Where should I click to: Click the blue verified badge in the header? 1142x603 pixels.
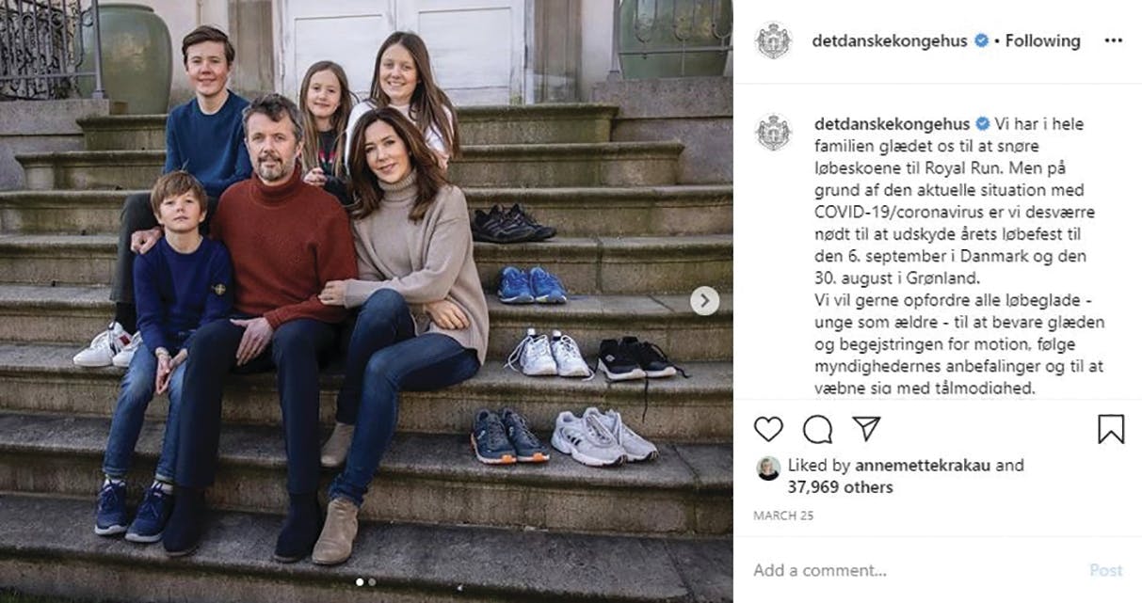click(980, 40)
